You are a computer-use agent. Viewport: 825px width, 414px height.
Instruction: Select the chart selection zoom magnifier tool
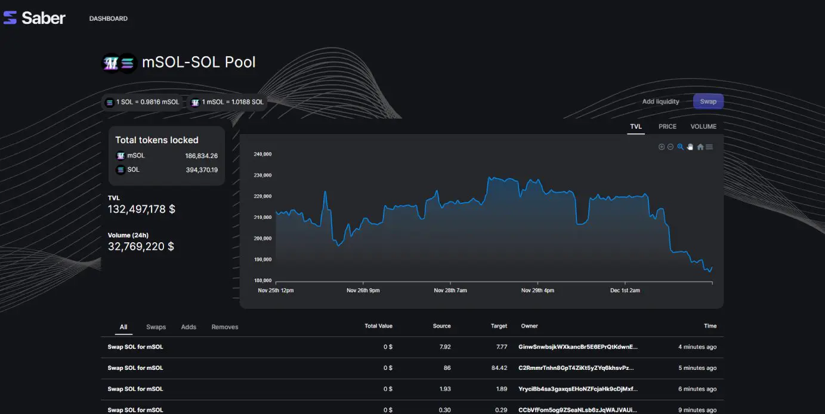pos(680,147)
